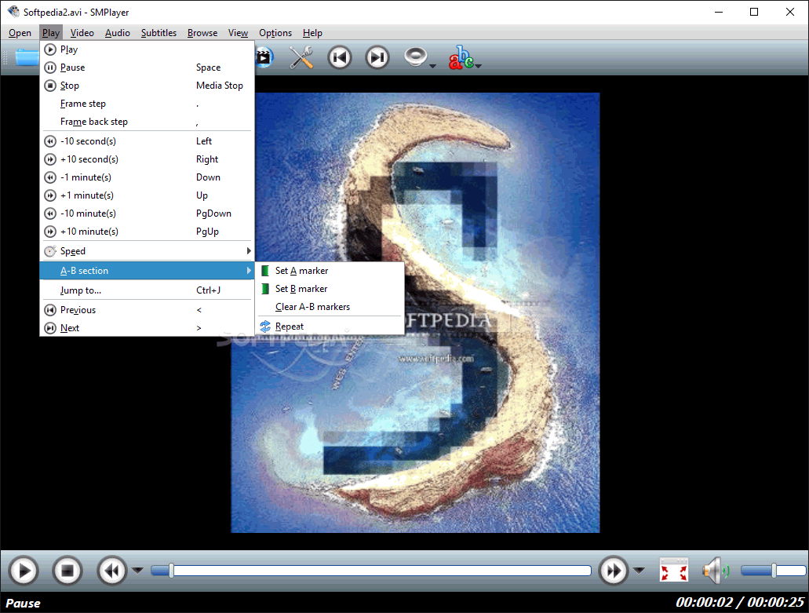
Task: Click the SMPlayer title bar app icon
Action: click(13, 11)
